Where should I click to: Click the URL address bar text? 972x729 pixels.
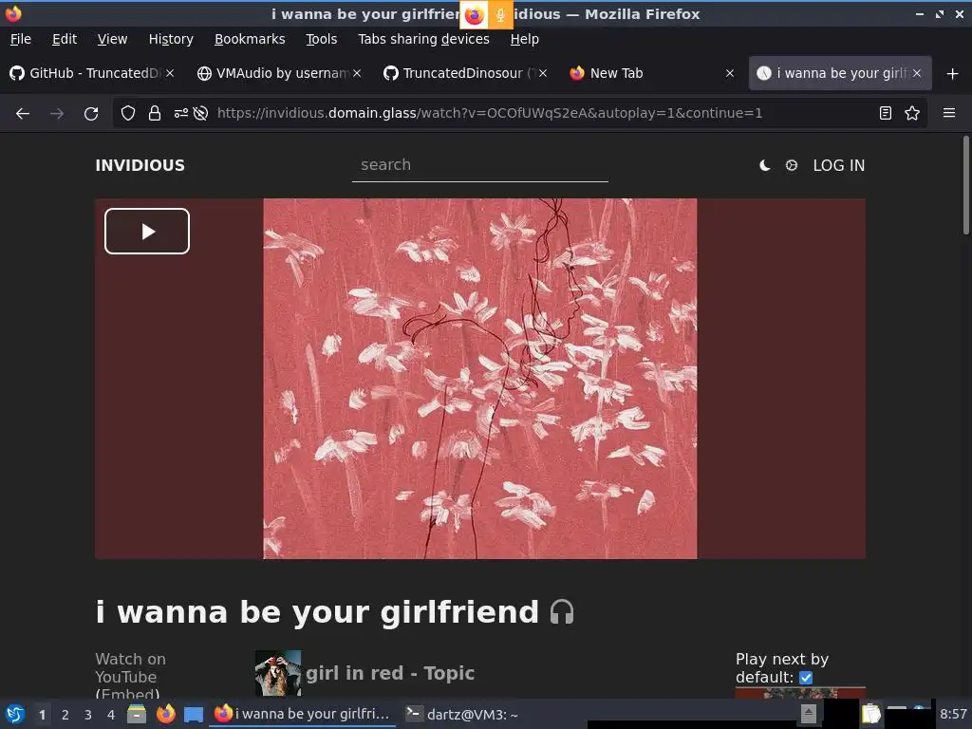pos(490,113)
